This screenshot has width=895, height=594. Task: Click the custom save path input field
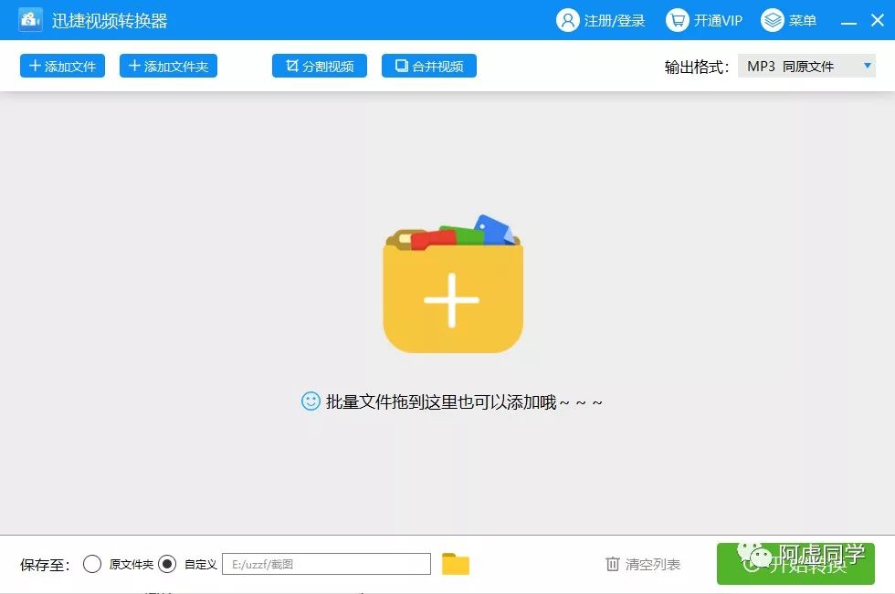point(326,564)
